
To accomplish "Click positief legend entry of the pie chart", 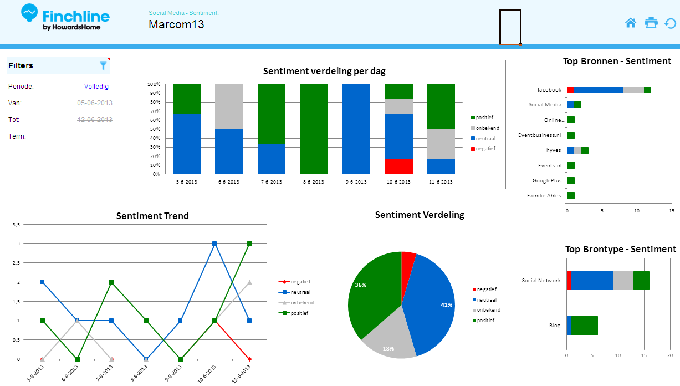I will click(484, 321).
